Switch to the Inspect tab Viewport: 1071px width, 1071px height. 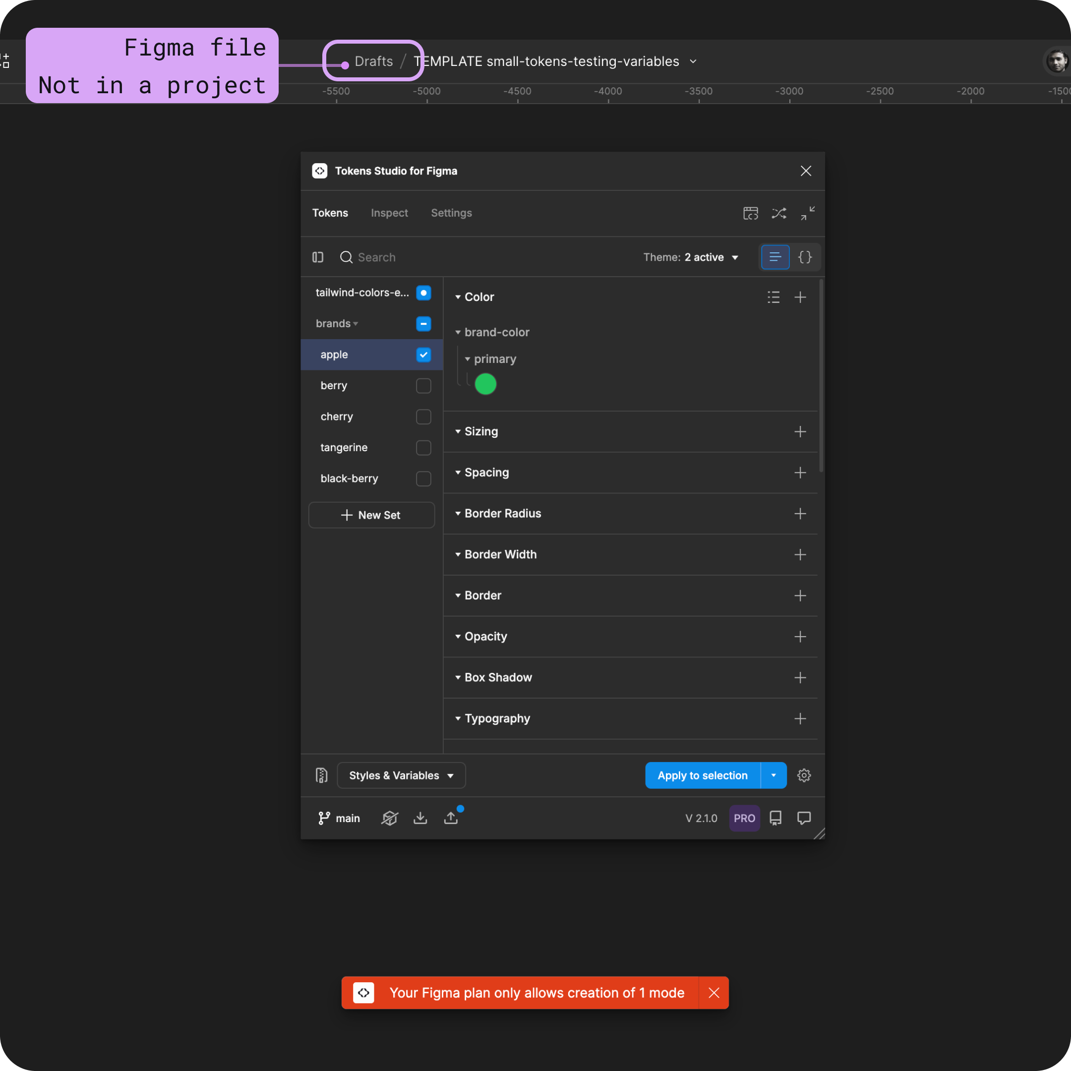389,213
